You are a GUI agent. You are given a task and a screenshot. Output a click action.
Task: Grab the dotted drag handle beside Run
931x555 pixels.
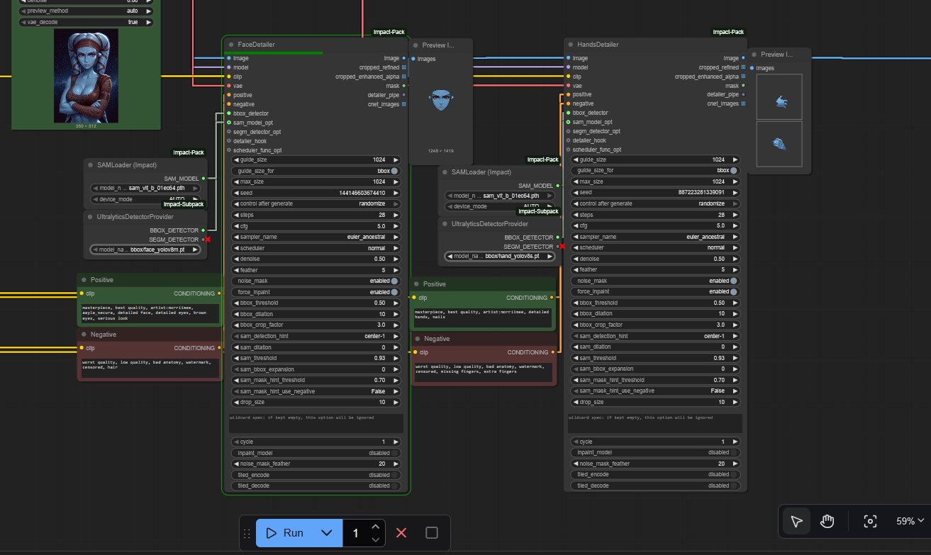(247, 533)
